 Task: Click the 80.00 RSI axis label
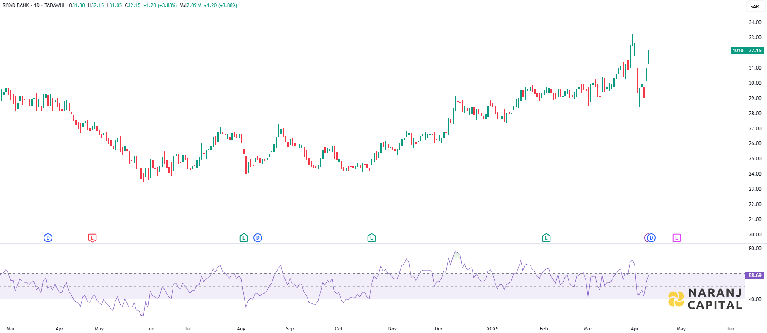[x=755, y=249]
